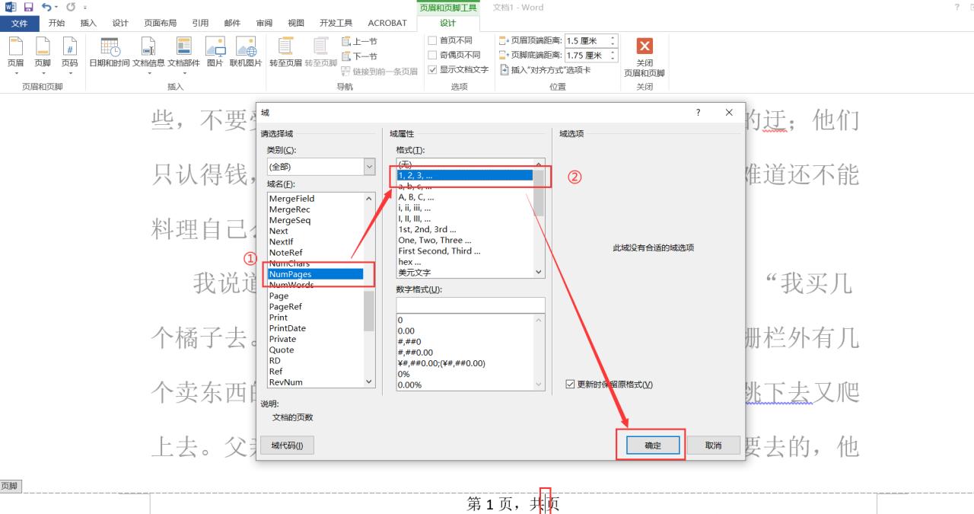
Task: Select number format #,##0.00
Action: click(x=464, y=353)
